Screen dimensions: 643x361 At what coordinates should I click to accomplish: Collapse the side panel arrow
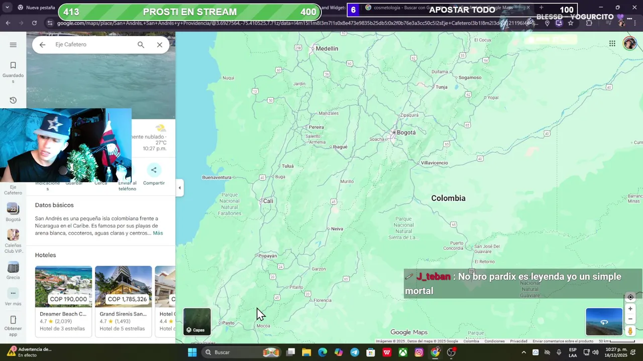179,188
